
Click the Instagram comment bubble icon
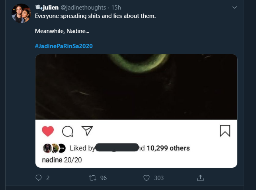point(68,131)
